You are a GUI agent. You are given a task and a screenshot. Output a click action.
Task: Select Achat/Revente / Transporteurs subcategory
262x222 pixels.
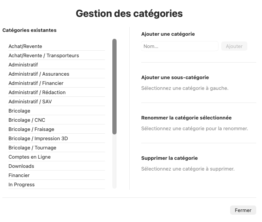coord(43,56)
